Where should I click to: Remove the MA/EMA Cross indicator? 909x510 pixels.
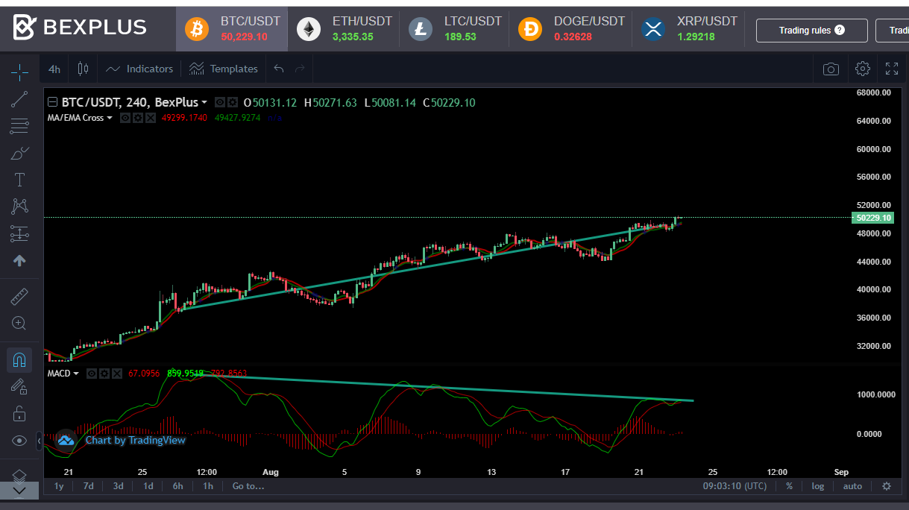coord(151,118)
